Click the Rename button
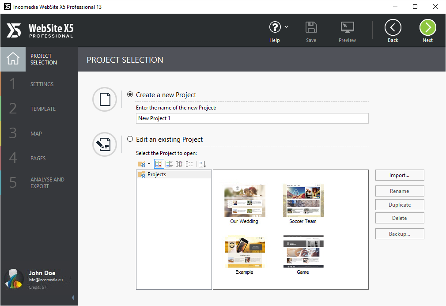The width and height of the screenshot is (446, 306). pyautogui.click(x=400, y=191)
